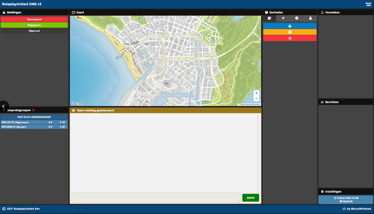Viewport: 374px width, 214px height.
Task: Show Uitgegeven reports
Action: coord(34,25)
